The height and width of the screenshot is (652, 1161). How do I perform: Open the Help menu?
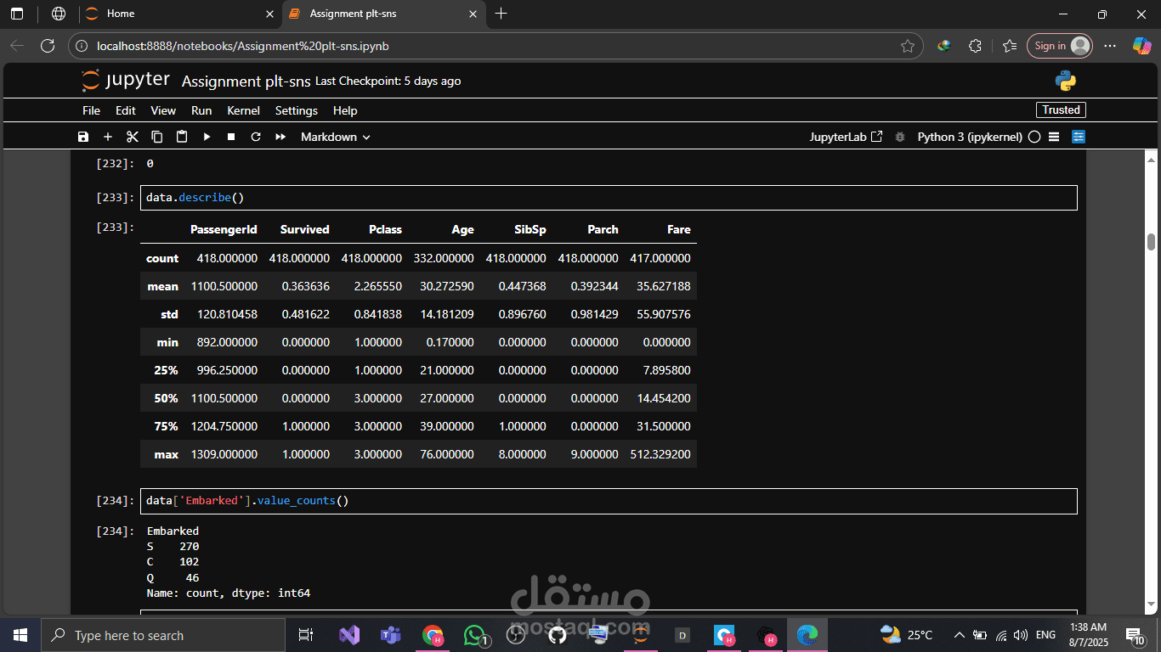345,110
